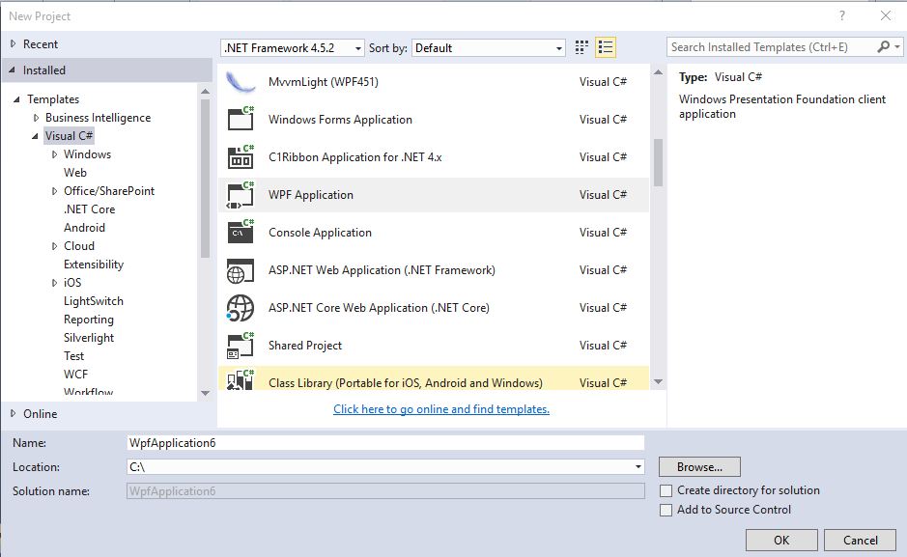Screen dimensions: 907x557
Task: Select the Test category
Action: coord(74,356)
